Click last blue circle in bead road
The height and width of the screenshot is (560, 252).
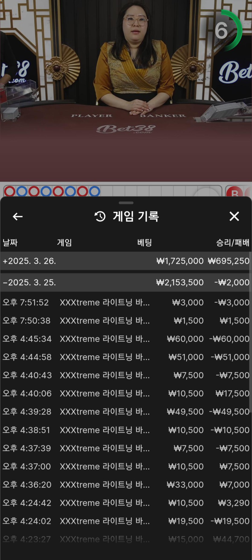(x=94, y=191)
